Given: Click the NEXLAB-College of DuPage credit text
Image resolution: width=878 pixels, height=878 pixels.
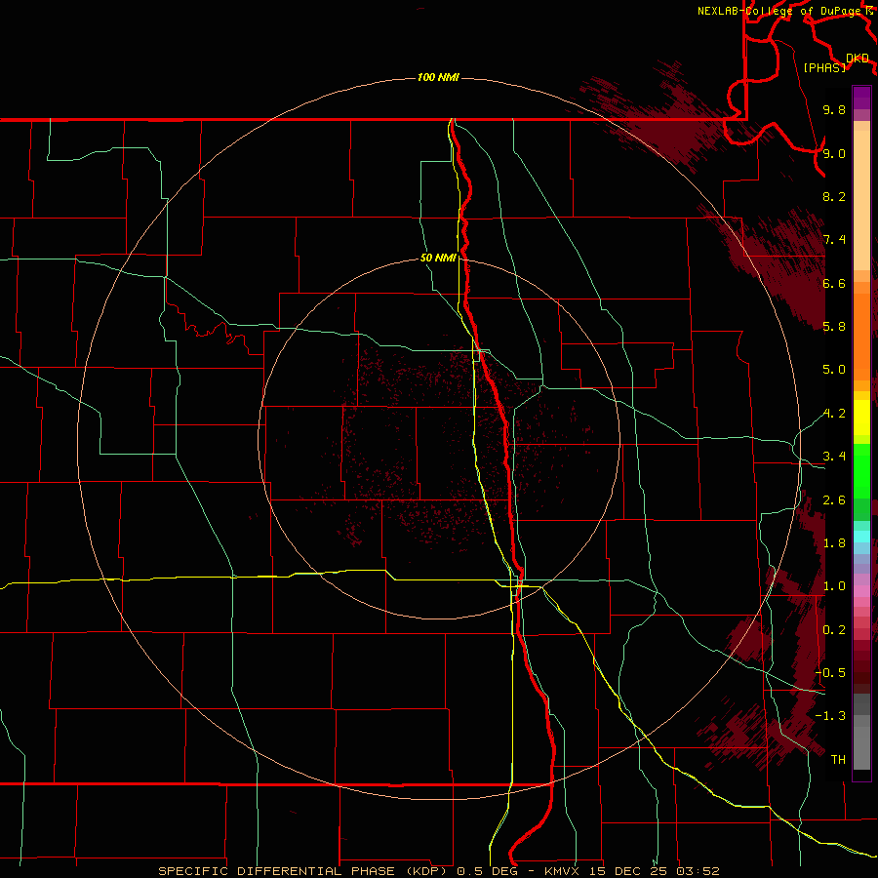Looking at the screenshot, I should [x=778, y=11].
